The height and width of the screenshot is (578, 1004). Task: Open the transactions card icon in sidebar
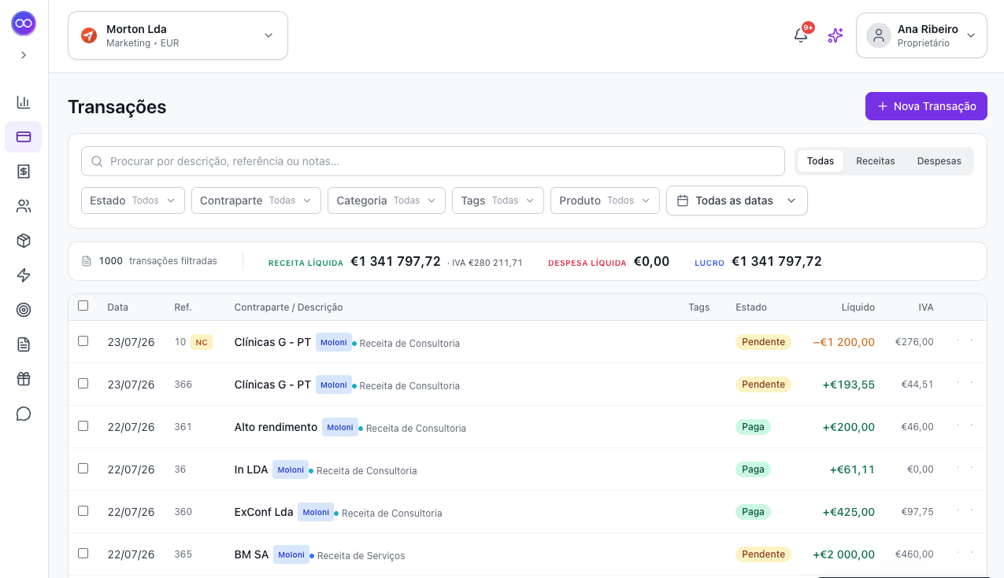pyautogui.click(x=24, y=137)
